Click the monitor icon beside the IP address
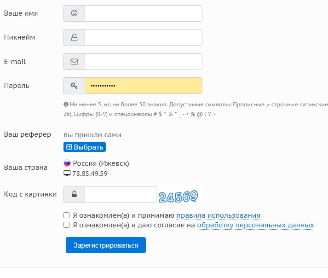Viewport: 328px width, 278px height. 67,174
